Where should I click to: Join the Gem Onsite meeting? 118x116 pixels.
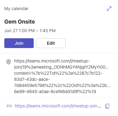(19, 43)
